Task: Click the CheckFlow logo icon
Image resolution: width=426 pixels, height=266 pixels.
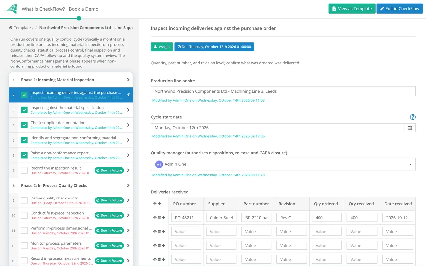Action: coord(10,9)
